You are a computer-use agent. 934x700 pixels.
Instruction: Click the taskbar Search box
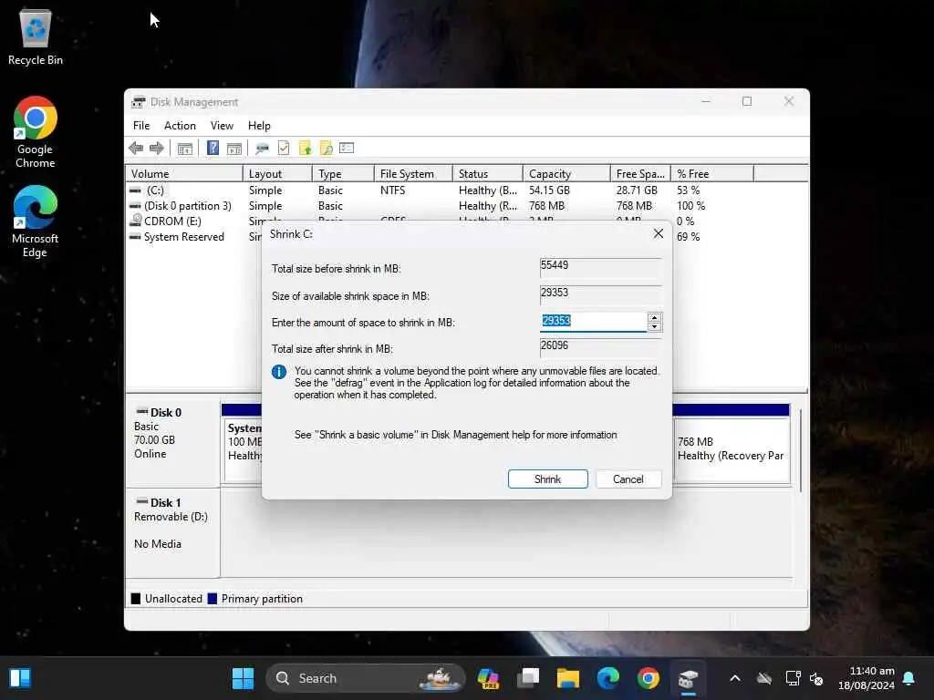[365, 678]
